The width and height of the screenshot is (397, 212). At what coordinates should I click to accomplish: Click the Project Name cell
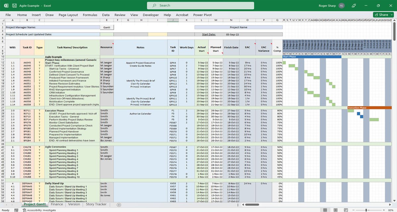point(239,27)
